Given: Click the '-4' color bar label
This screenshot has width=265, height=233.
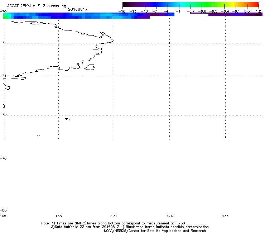Looking at the screenshot, I should [166, 11].
